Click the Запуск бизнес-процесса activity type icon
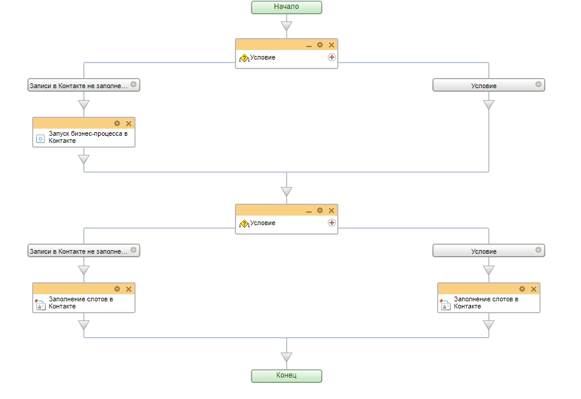The height and width of the screenshot is (399, 581). (40, 138)
